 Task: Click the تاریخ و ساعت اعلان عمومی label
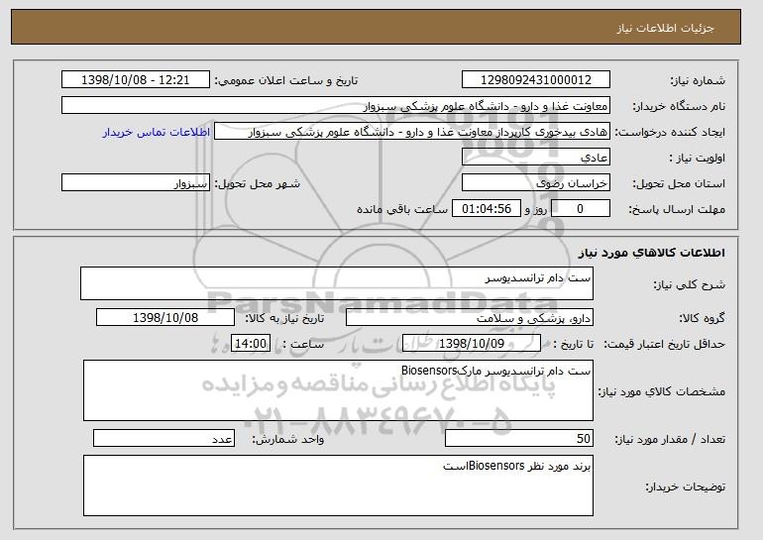(286, 80)
